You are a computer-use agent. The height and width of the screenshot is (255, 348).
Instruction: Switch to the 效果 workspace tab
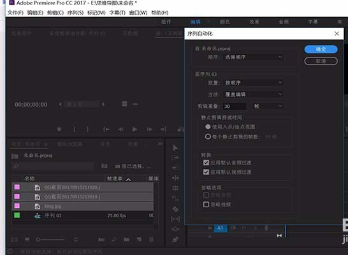(254, 22)
